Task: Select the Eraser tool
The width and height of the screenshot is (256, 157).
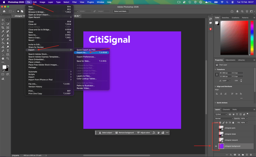Action: pyautogui.click(x=8, y=39)
